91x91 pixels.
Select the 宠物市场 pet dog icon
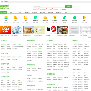point(65,17)
